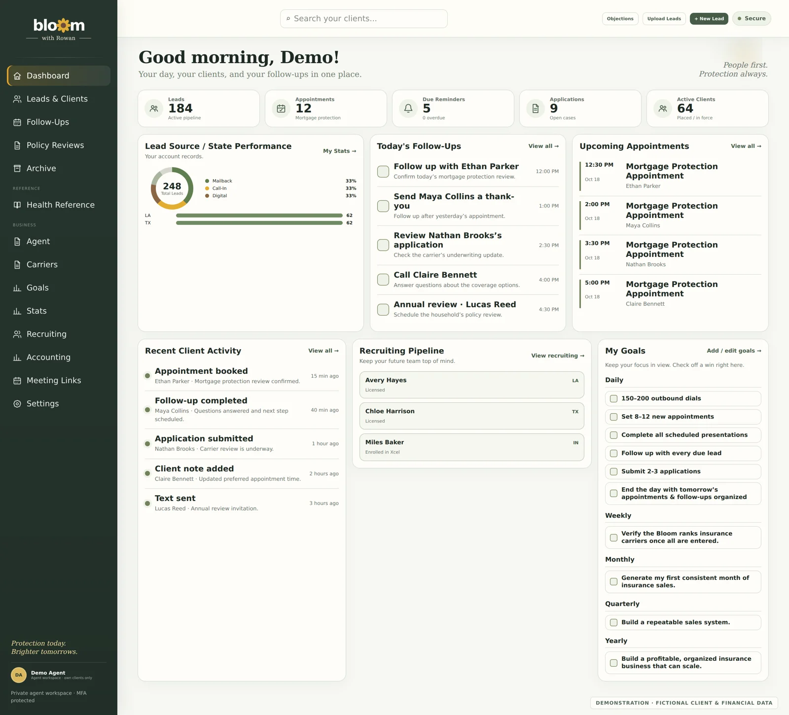The image size is (789, 715).
Task: Click the + New Lead button
Action: (x=709, y=19)
